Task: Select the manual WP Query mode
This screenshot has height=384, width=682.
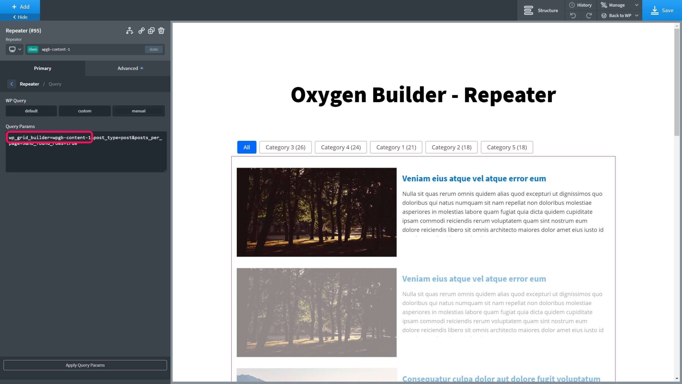Action: [138, 111]
